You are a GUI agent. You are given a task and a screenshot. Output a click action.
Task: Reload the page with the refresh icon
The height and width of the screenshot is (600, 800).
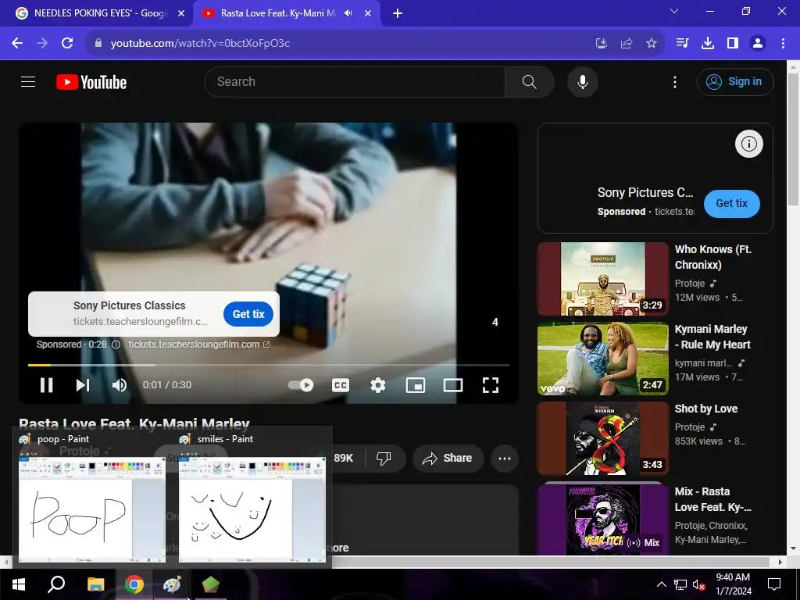67,44
